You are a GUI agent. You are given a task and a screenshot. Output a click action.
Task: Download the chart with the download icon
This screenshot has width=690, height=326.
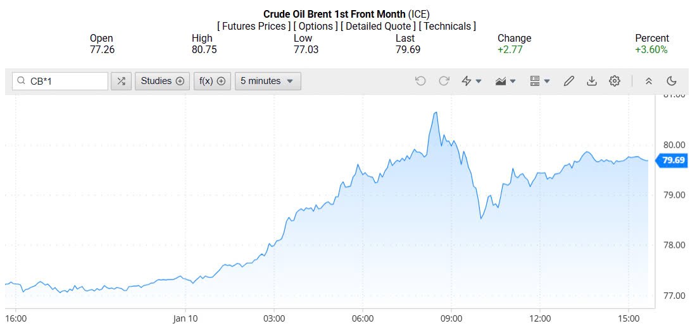tap(592, 81)
